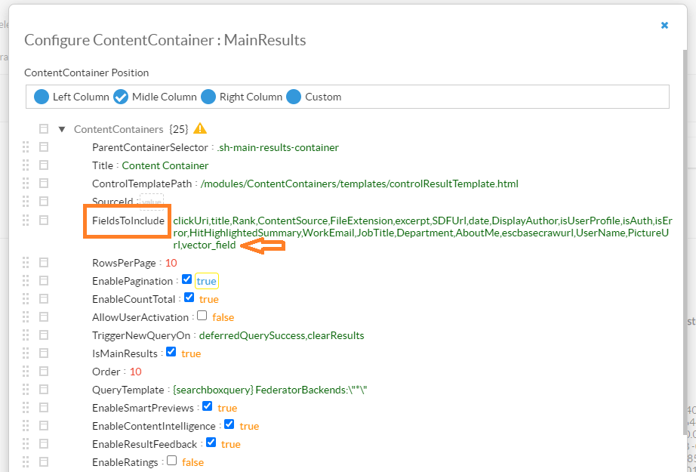Click the drag handle beside RowsPerPage
This screenshot has height=472, width=696.
[x=26, y=263]
